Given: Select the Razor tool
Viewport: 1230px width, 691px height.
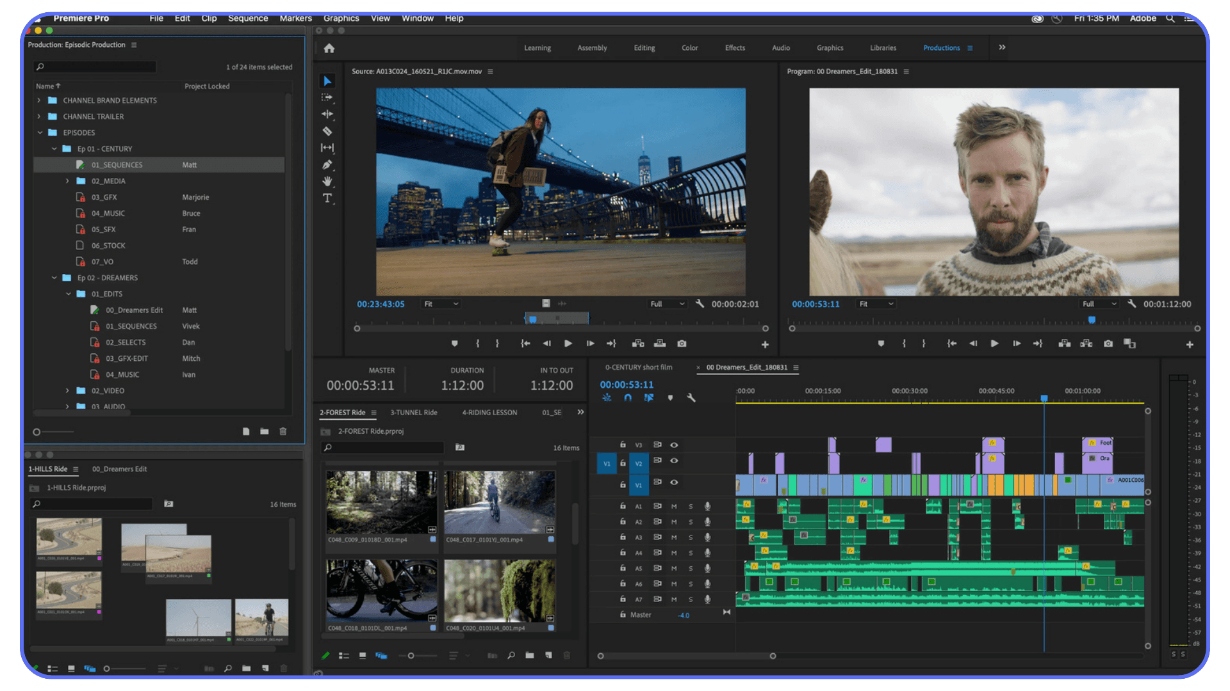Looking at the screenshot, I should pos(327,131).
